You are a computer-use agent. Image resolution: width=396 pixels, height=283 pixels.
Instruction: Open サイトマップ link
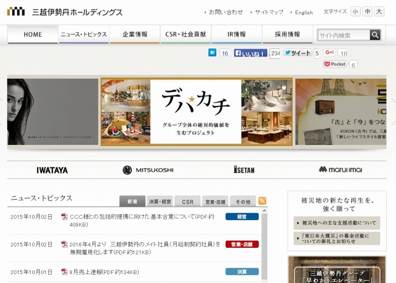click(269, 12)
